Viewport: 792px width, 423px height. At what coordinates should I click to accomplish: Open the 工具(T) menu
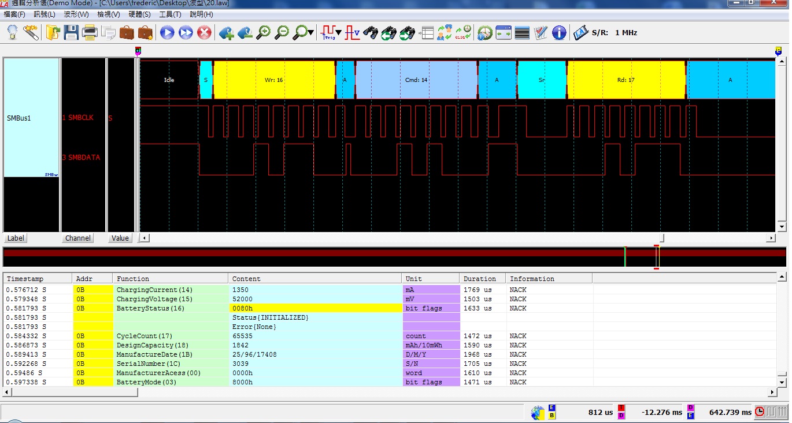[x=170, y=14]
